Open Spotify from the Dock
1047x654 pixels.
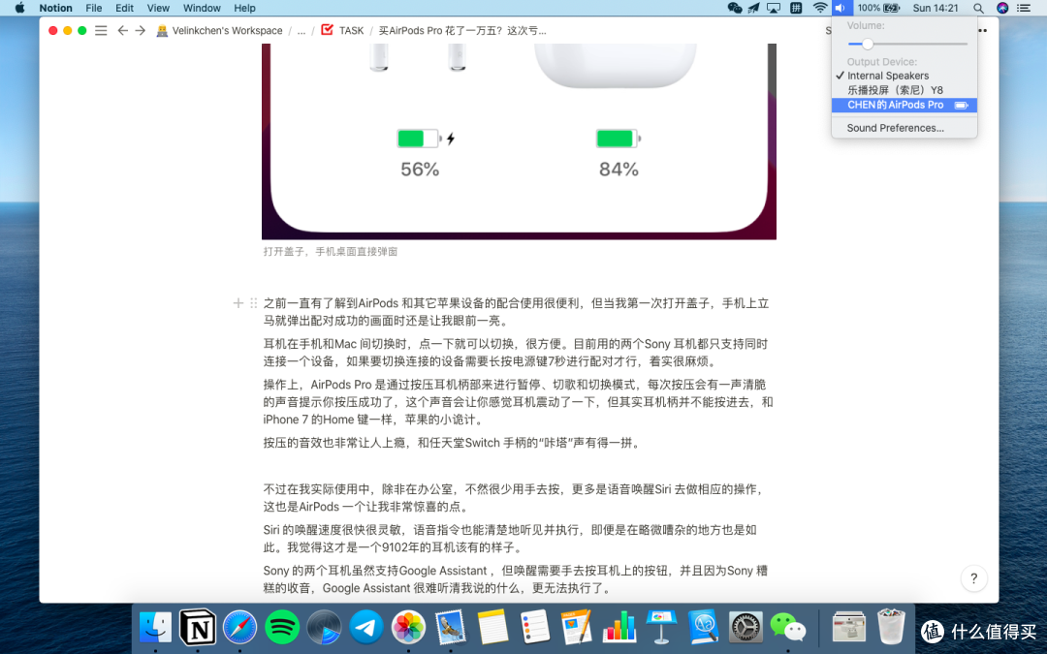tap(282, 627)
